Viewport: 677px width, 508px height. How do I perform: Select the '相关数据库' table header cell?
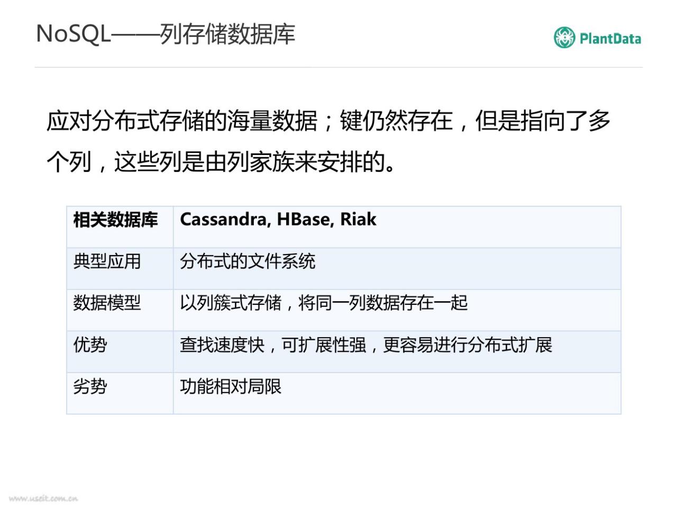tap(115, 220)
